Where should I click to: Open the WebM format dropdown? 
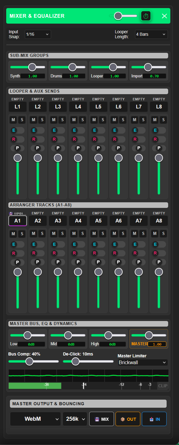35,419
